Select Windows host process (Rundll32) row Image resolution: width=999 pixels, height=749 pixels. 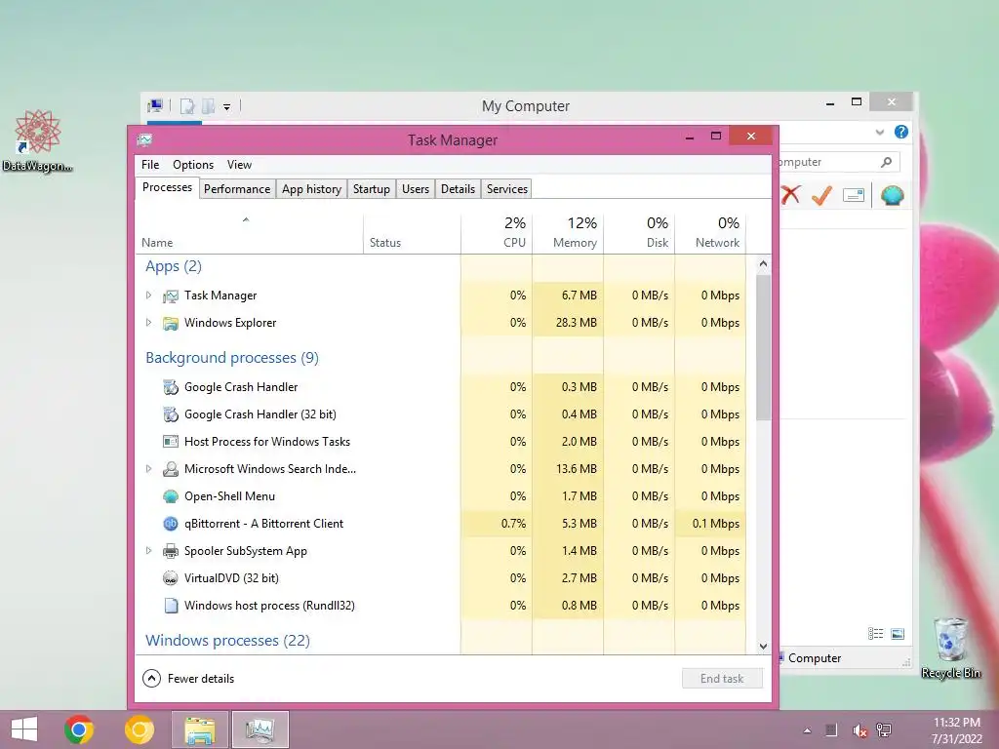(x=441, y=606)
